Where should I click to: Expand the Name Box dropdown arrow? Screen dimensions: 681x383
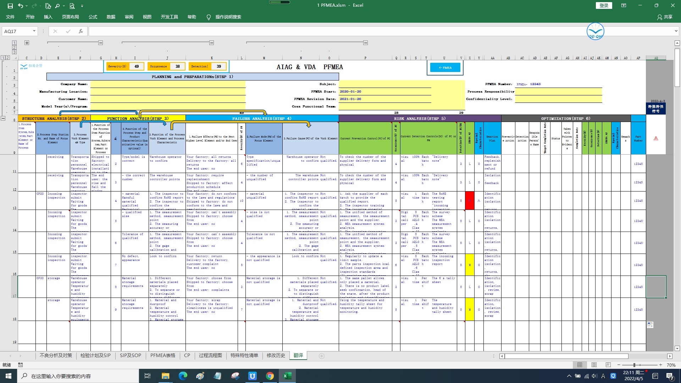click(x=34, y=31)
